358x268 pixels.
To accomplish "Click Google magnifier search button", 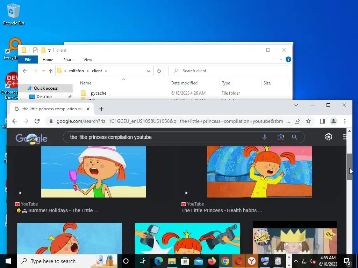I will point(294,137).
